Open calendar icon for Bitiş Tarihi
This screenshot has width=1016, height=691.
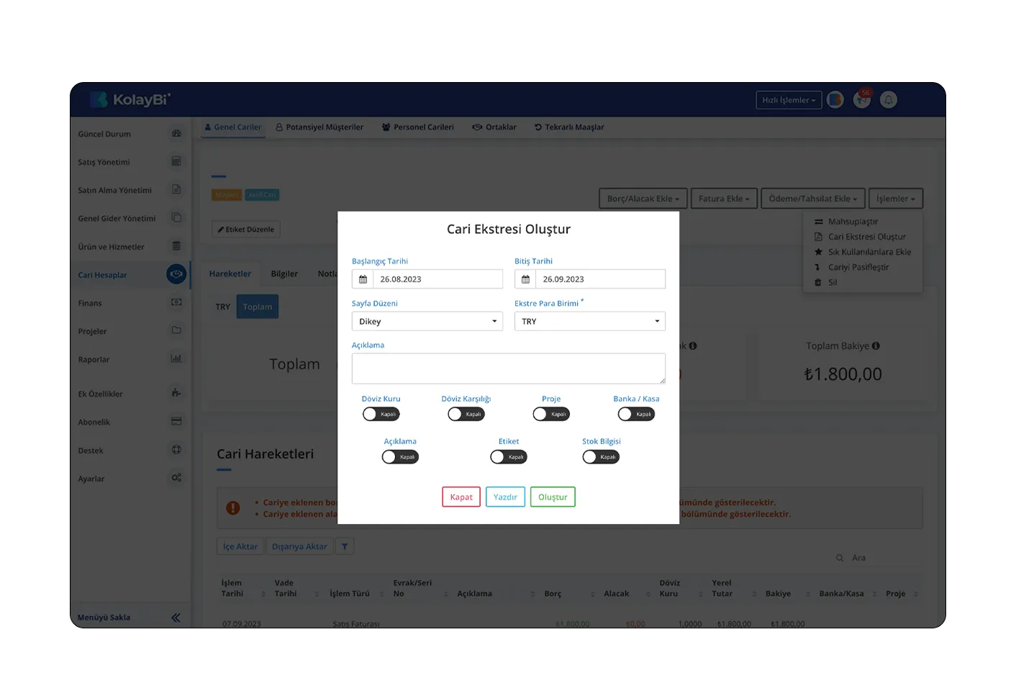point(526,279)
